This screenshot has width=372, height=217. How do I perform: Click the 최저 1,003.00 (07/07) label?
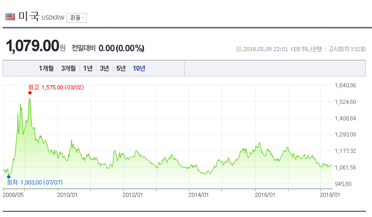[x=35, y=182]
